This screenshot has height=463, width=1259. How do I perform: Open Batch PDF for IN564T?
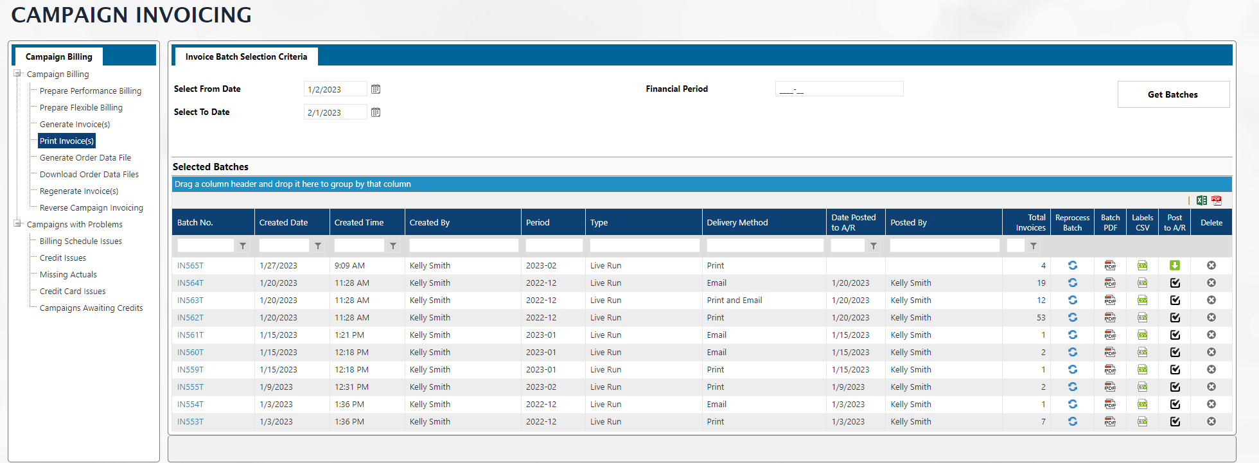[x=1110, y=283]
